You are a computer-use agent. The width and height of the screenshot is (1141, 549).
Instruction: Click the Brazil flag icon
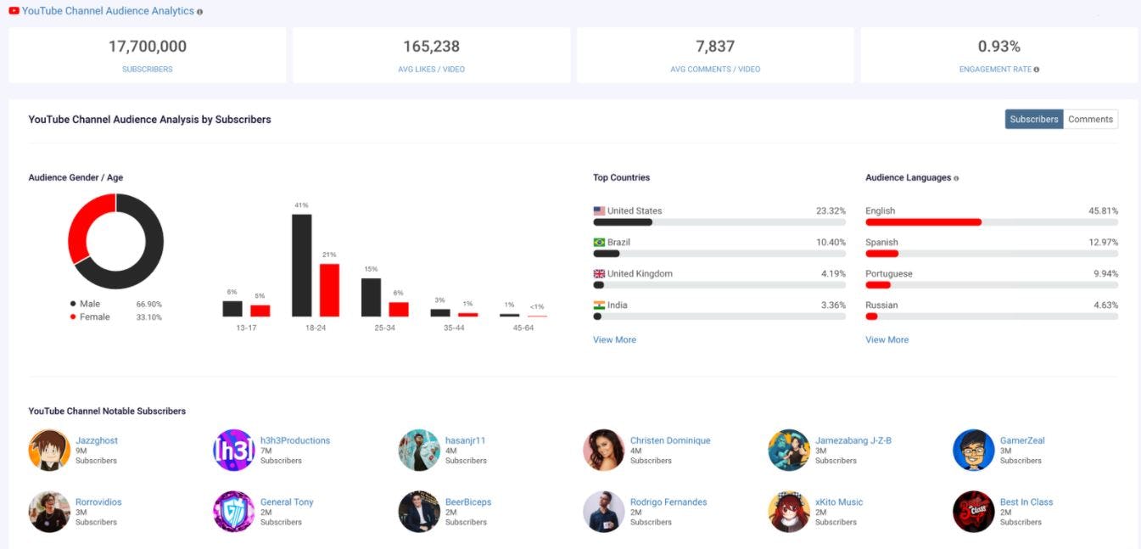click(x=598, y=241)
